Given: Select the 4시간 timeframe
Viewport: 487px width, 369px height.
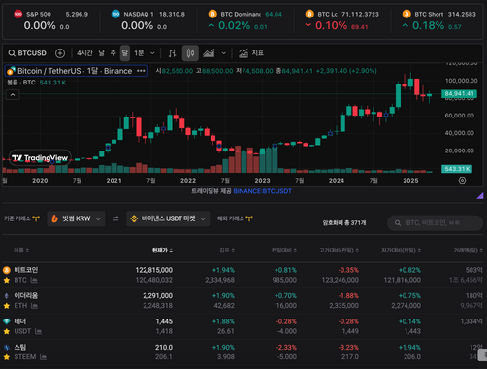Looking at the screenshot, I should (84, 53).
